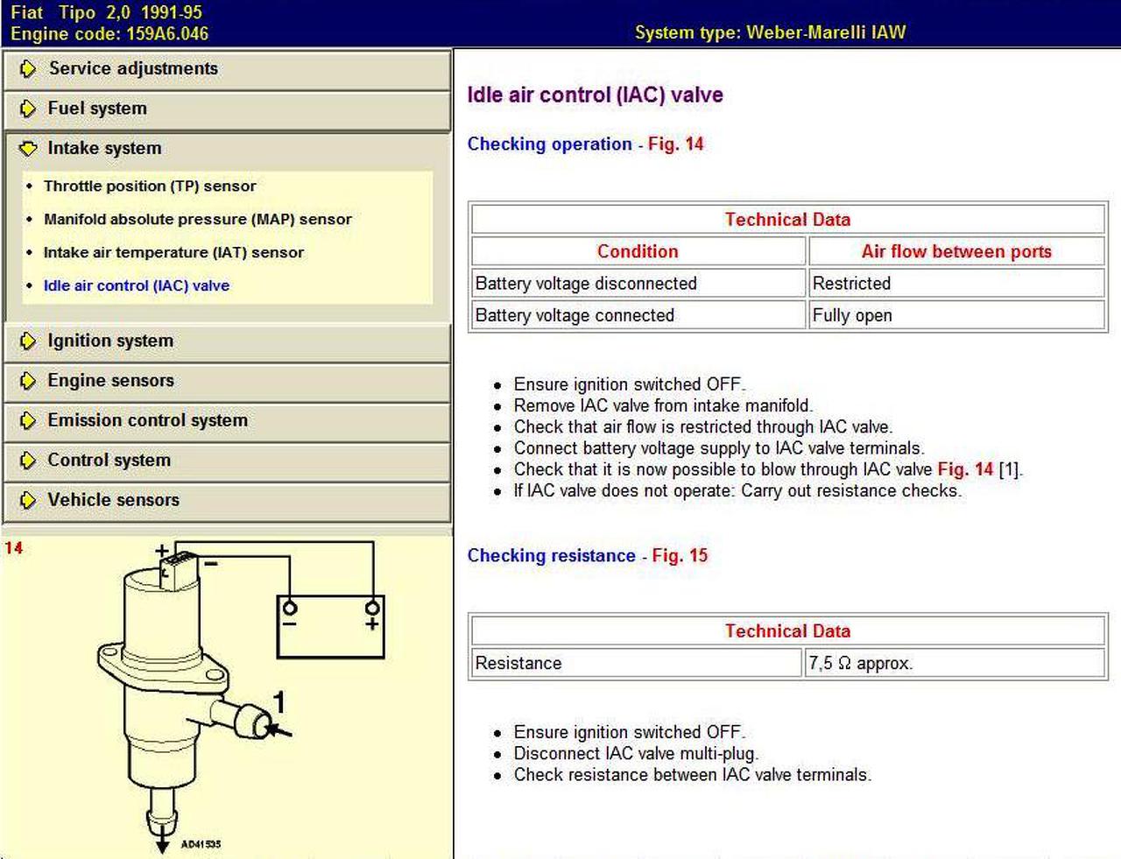This screenshot has height=859, width=1121.
Task: Click the 'Battery voltage disconnected' table cell
Action: (x=638, y=284)
